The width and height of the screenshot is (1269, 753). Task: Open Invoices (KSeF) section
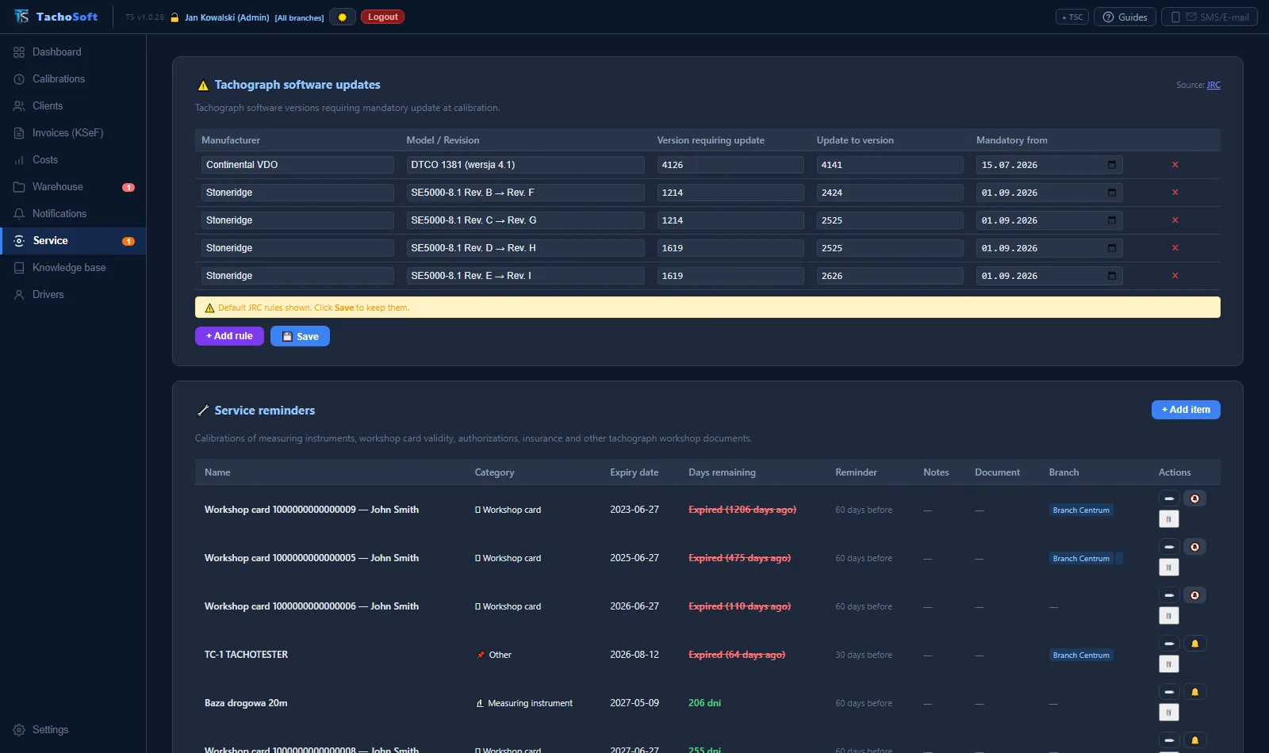[73, 133]
